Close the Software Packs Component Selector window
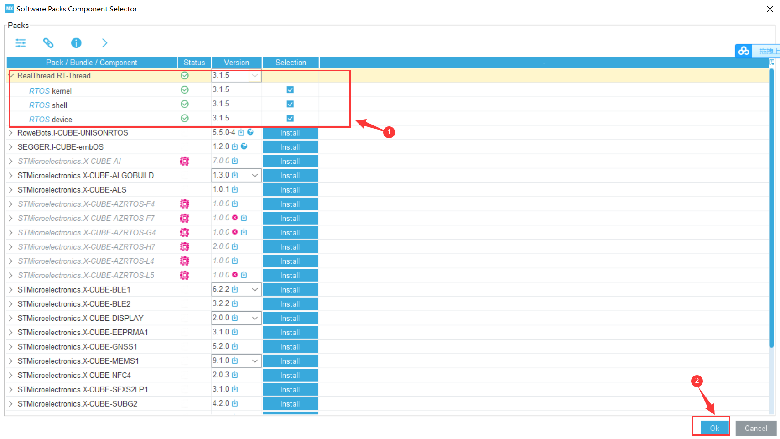 pos(770,9)
